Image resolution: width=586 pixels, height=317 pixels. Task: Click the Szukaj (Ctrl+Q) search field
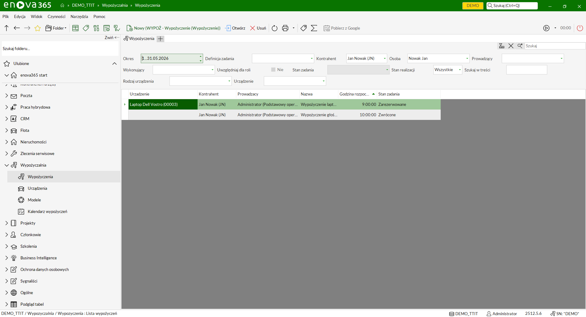(512, 5)
